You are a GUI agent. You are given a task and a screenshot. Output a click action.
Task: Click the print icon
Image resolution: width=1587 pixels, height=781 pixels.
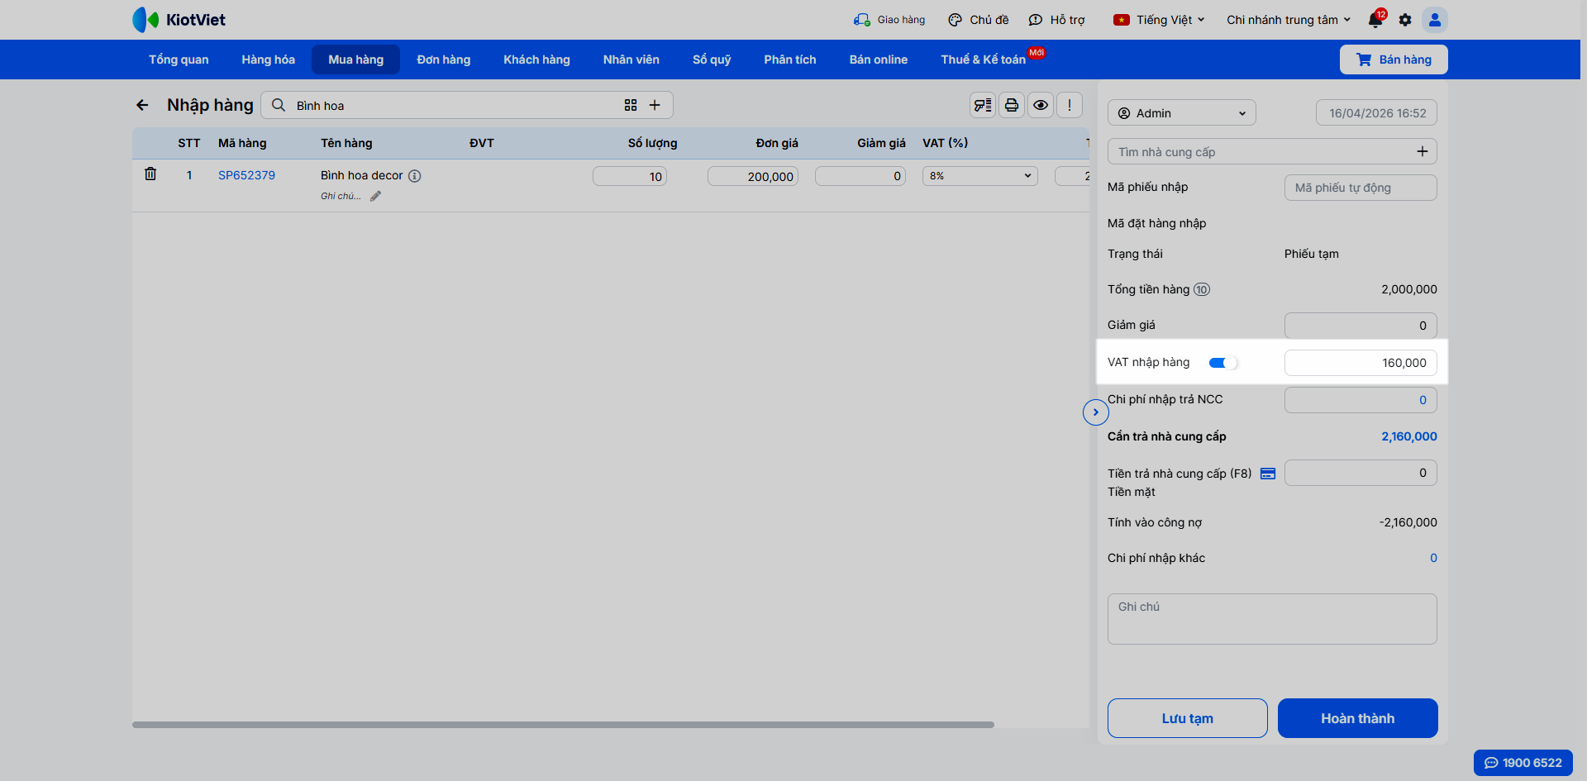click(1012, 105)
